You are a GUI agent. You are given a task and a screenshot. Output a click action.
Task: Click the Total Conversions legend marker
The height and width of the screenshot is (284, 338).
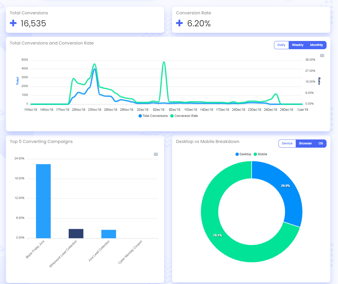tap(140, 116)
